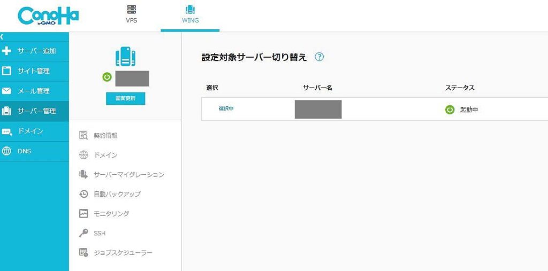Click the plus icon for サーバー追加
548x271 pixels.
click(x=6, y=51)
